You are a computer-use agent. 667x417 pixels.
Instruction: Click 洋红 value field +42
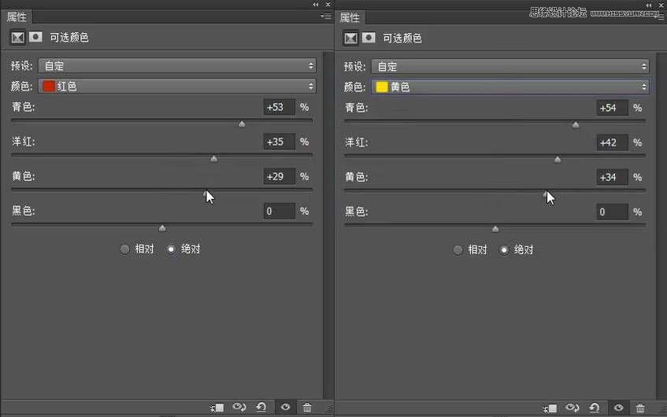(612, 143)
